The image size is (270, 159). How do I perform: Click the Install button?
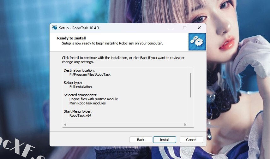(165, 140)
